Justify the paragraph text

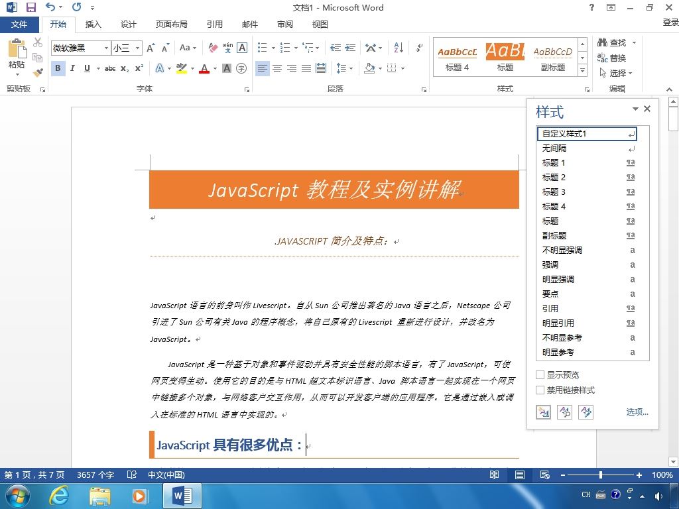tap(306, 68)
